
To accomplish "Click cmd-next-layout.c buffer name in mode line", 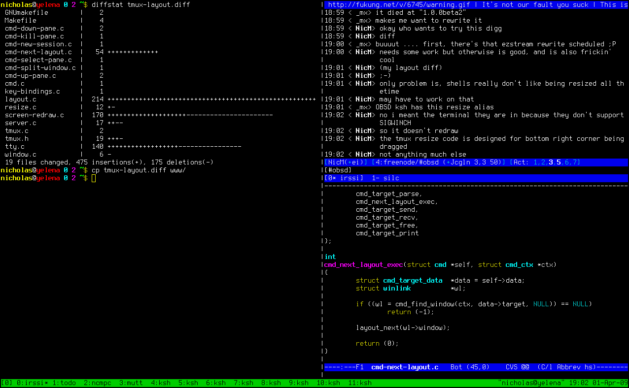I will pos(405,367).
